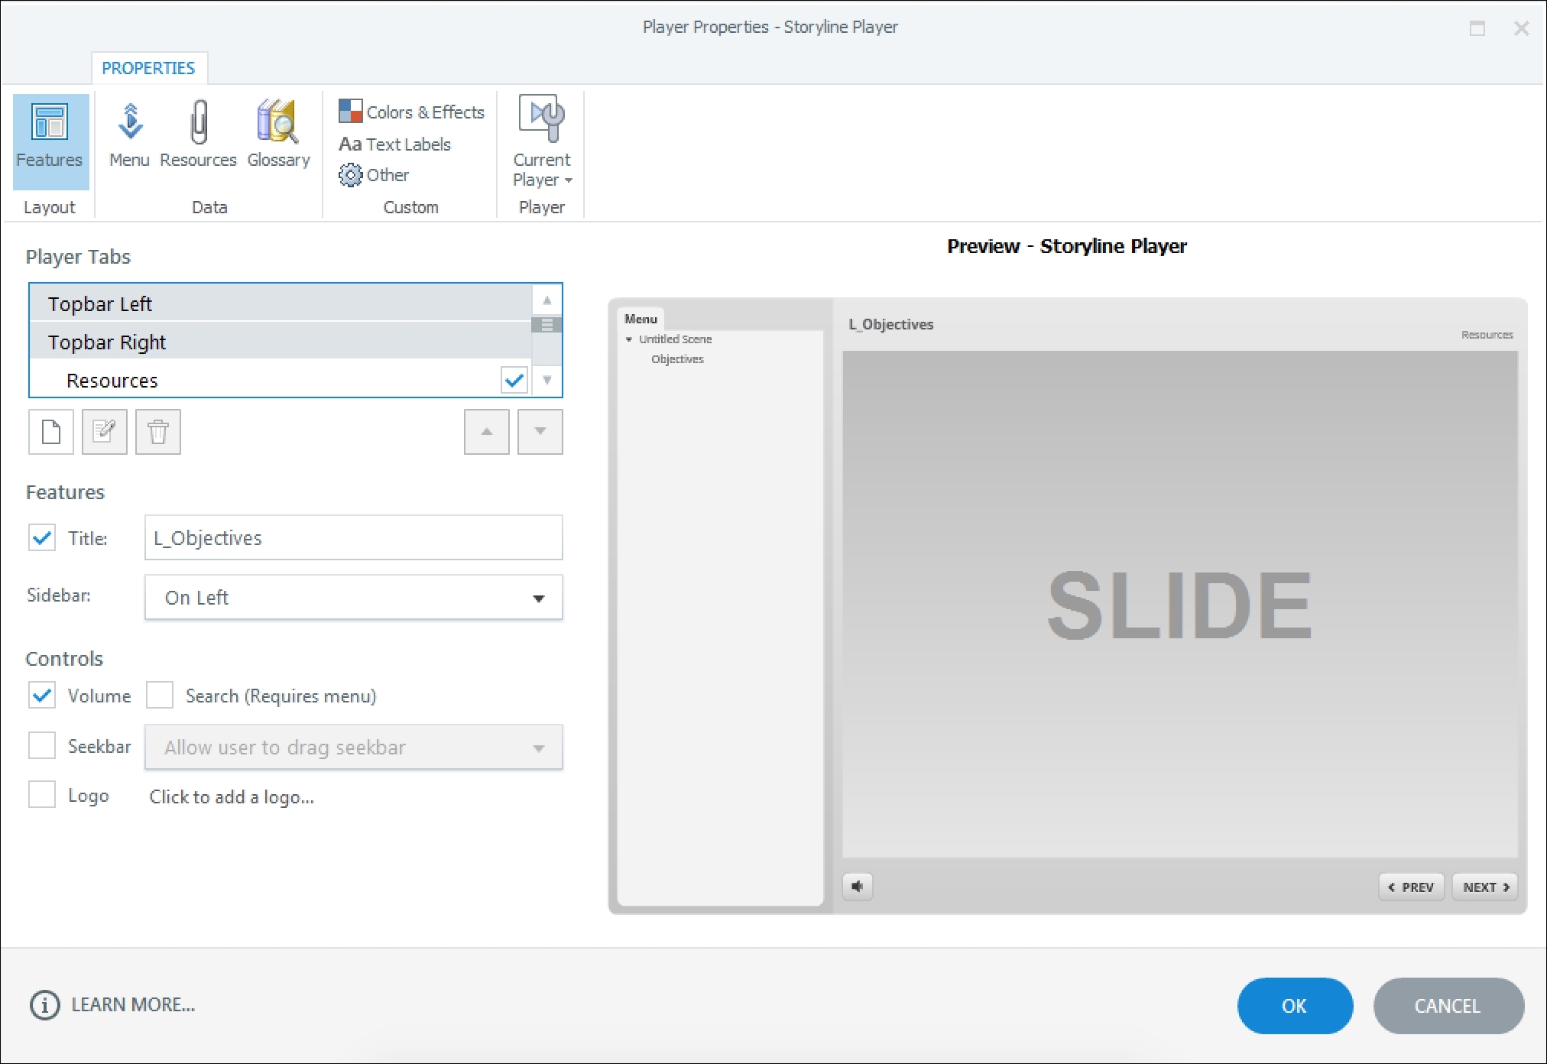Click the NEXT button in preview

(x=1485, y=887)
